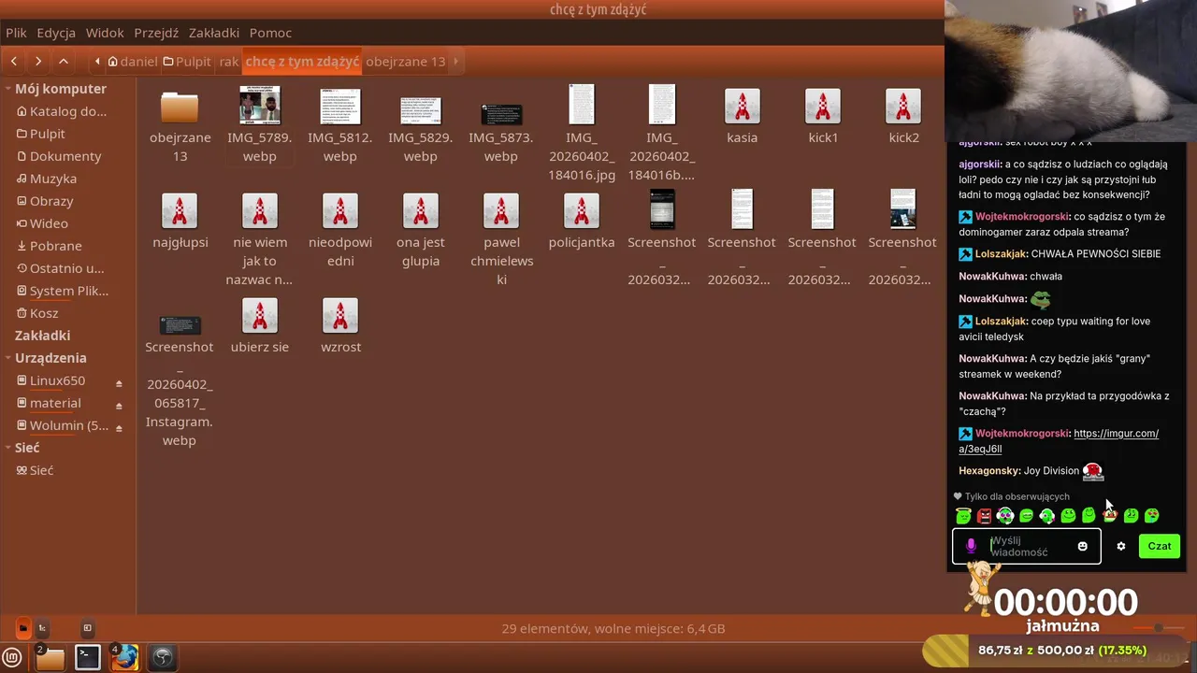Image resolution: width=1197 pixels, height=673 pixels.
Task: Open the Widok menu
Action: (105, 33)
